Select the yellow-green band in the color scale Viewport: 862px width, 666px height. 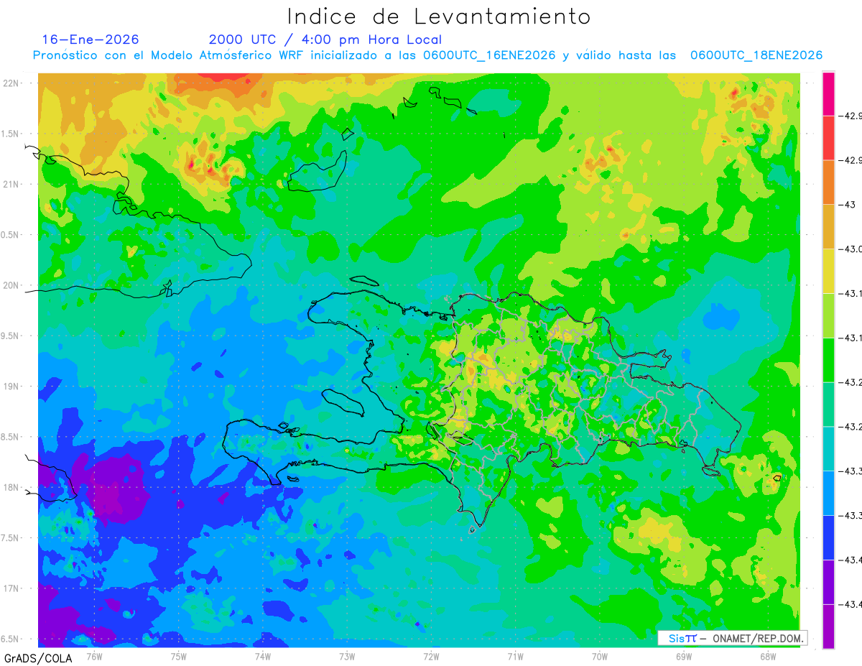point(828,315)
